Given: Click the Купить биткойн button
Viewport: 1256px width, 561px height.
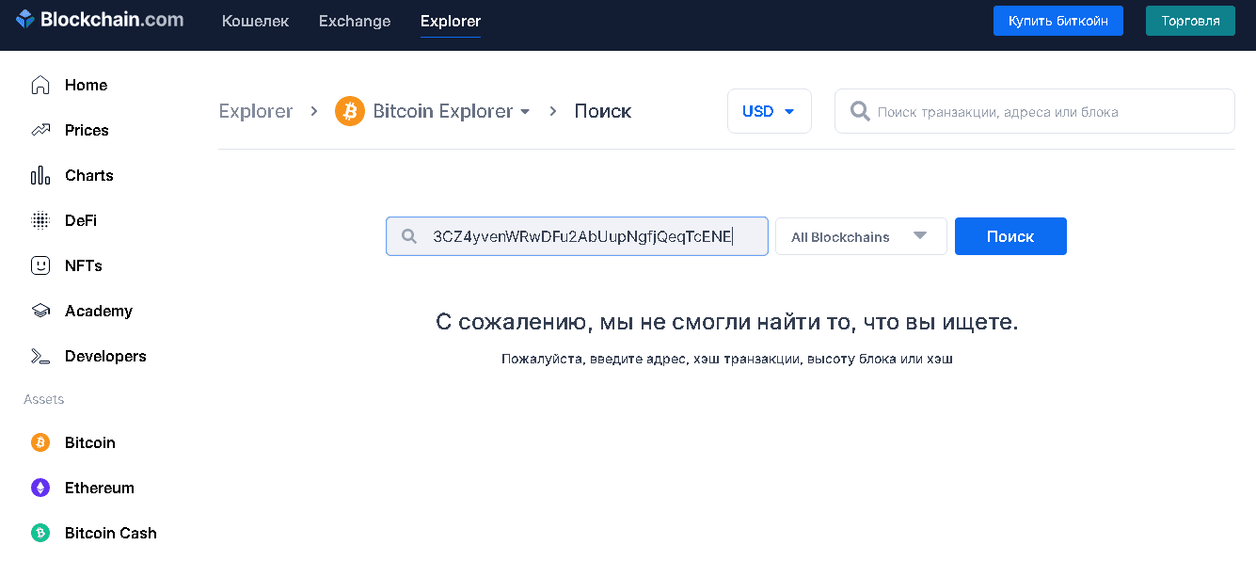Looking at the screenshot, I should 1057,21.
